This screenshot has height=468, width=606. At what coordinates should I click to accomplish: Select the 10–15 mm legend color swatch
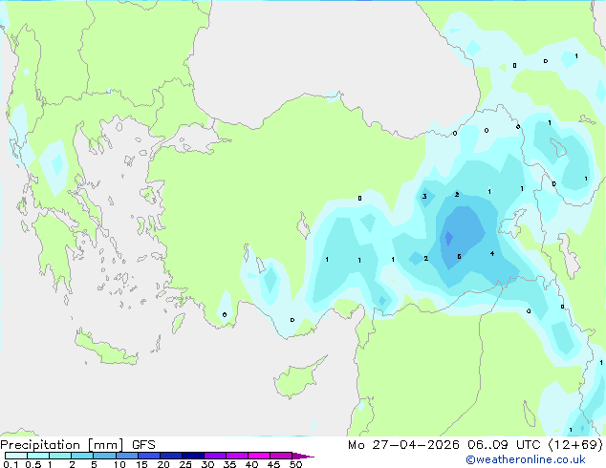coord(127,456)
